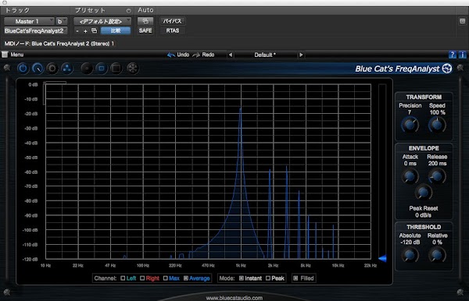Open the plugin Menu
The height and width of the screenshot is (301, 469).
[16, 55]
